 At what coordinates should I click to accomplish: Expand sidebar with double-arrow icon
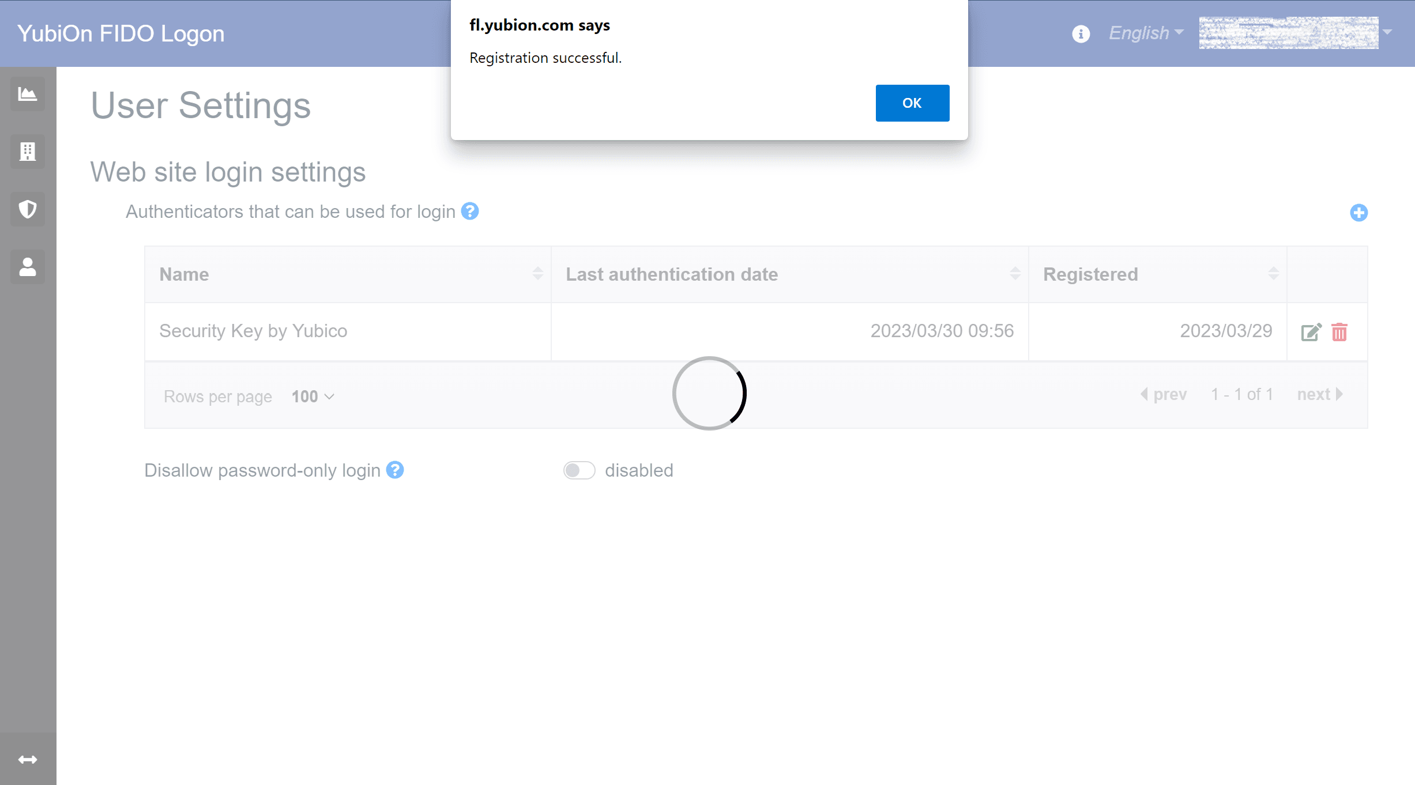28,759
